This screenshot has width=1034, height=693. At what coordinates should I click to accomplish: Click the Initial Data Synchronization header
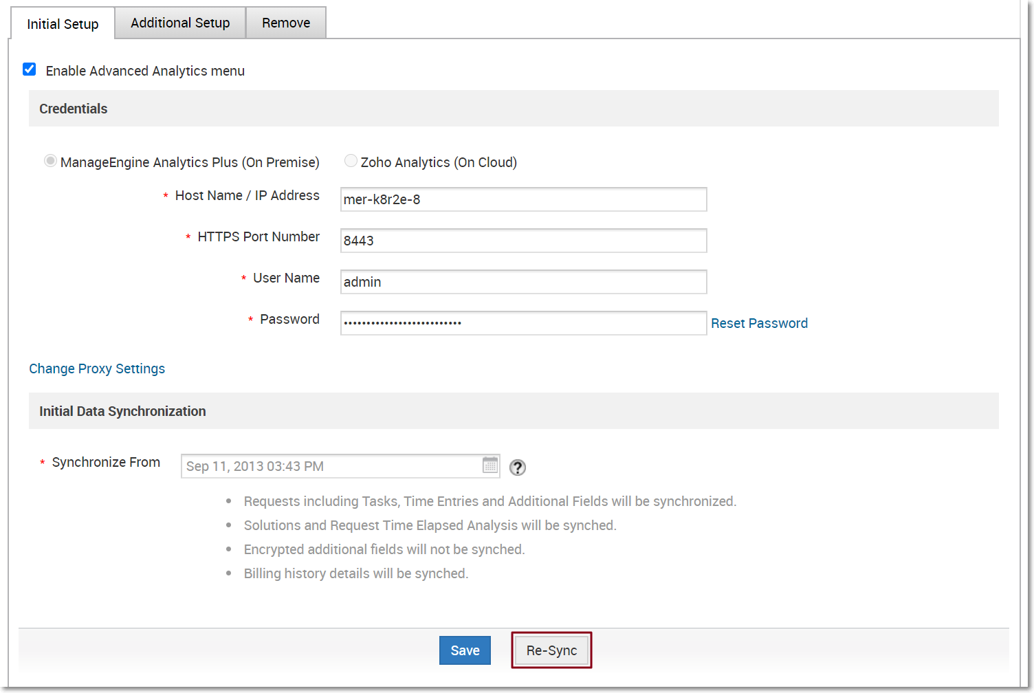click(x=122, y=411)
